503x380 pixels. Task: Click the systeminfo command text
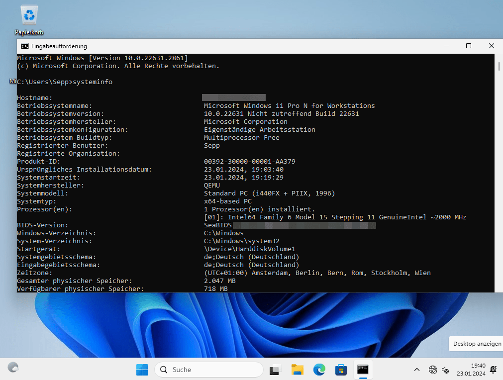point(93,82)
